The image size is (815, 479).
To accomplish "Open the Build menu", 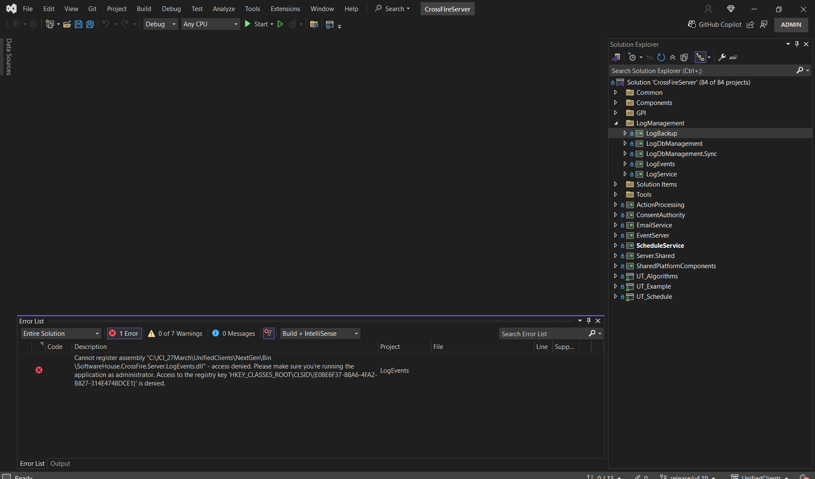I will 144,9.
